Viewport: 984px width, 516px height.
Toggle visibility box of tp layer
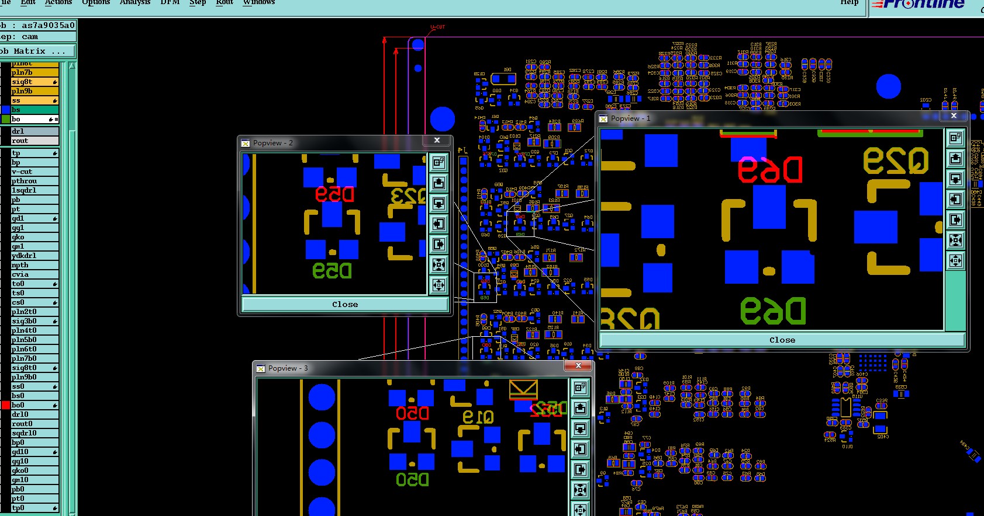pyautogui.click(x=6, y=153)
